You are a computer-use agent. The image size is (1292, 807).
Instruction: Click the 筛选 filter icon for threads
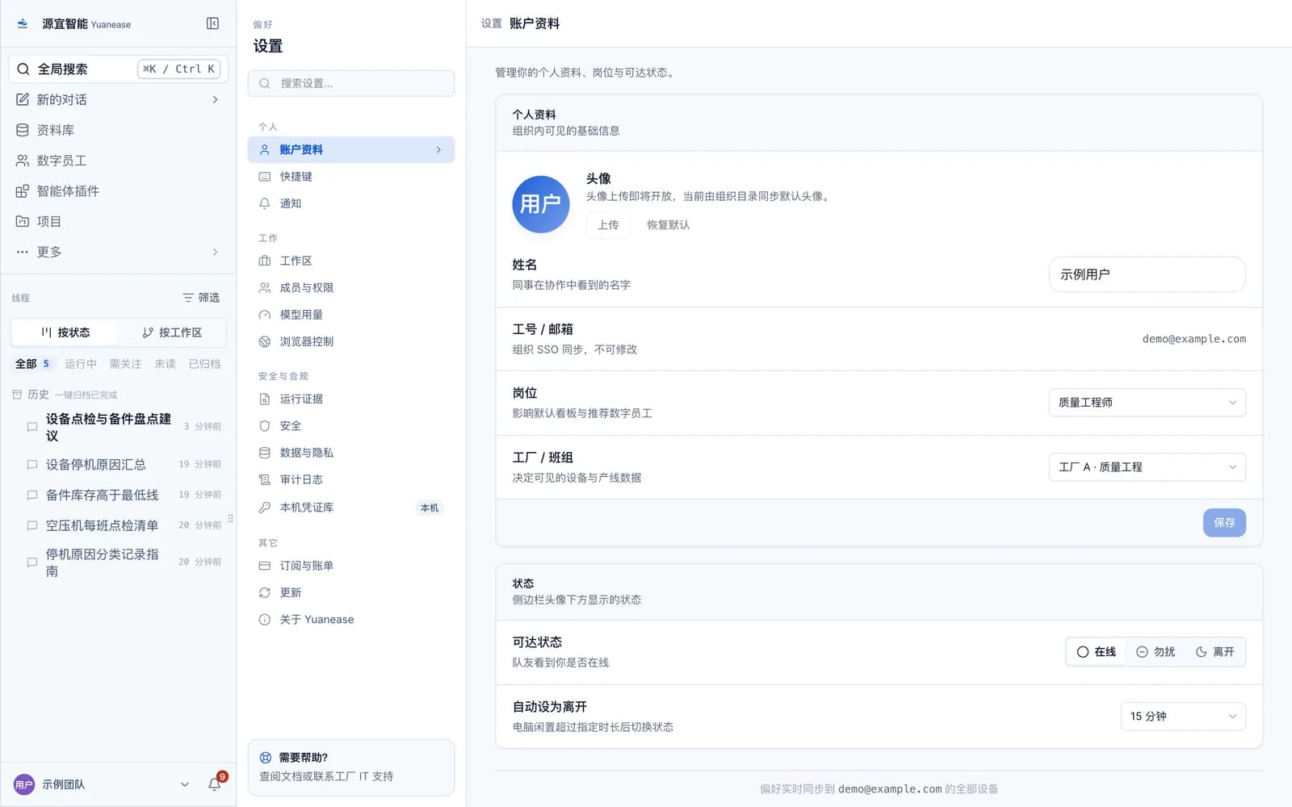pos(201,298)
